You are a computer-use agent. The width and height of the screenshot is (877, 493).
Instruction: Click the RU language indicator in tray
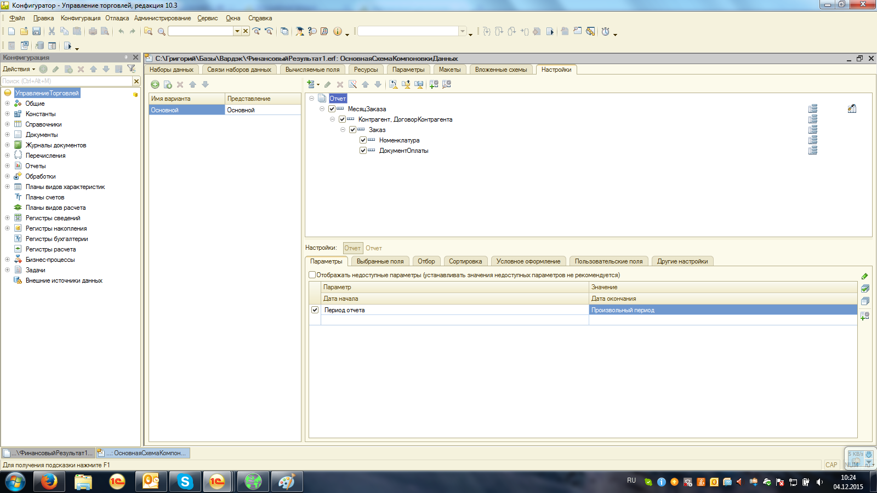pos(631,480)
